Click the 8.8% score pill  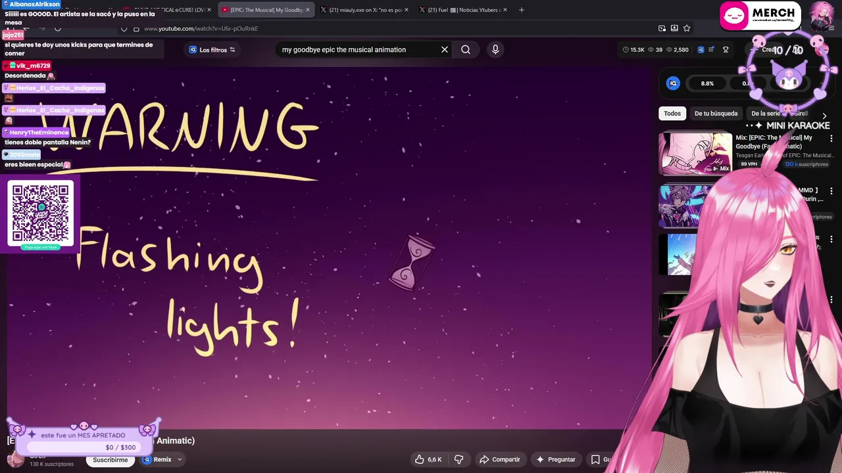coord(707,83)
